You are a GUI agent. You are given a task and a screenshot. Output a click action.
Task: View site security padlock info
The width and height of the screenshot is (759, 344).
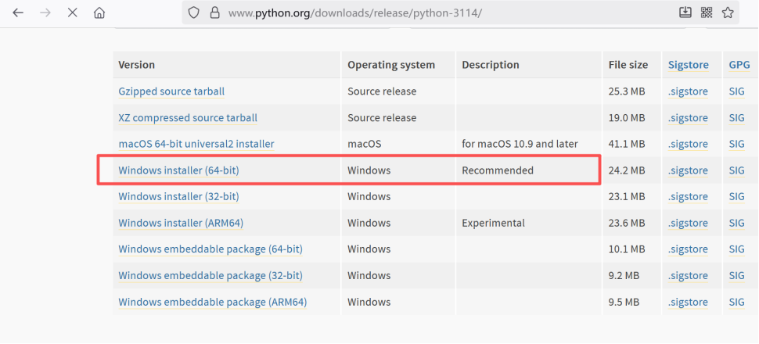tap(214, 13)
